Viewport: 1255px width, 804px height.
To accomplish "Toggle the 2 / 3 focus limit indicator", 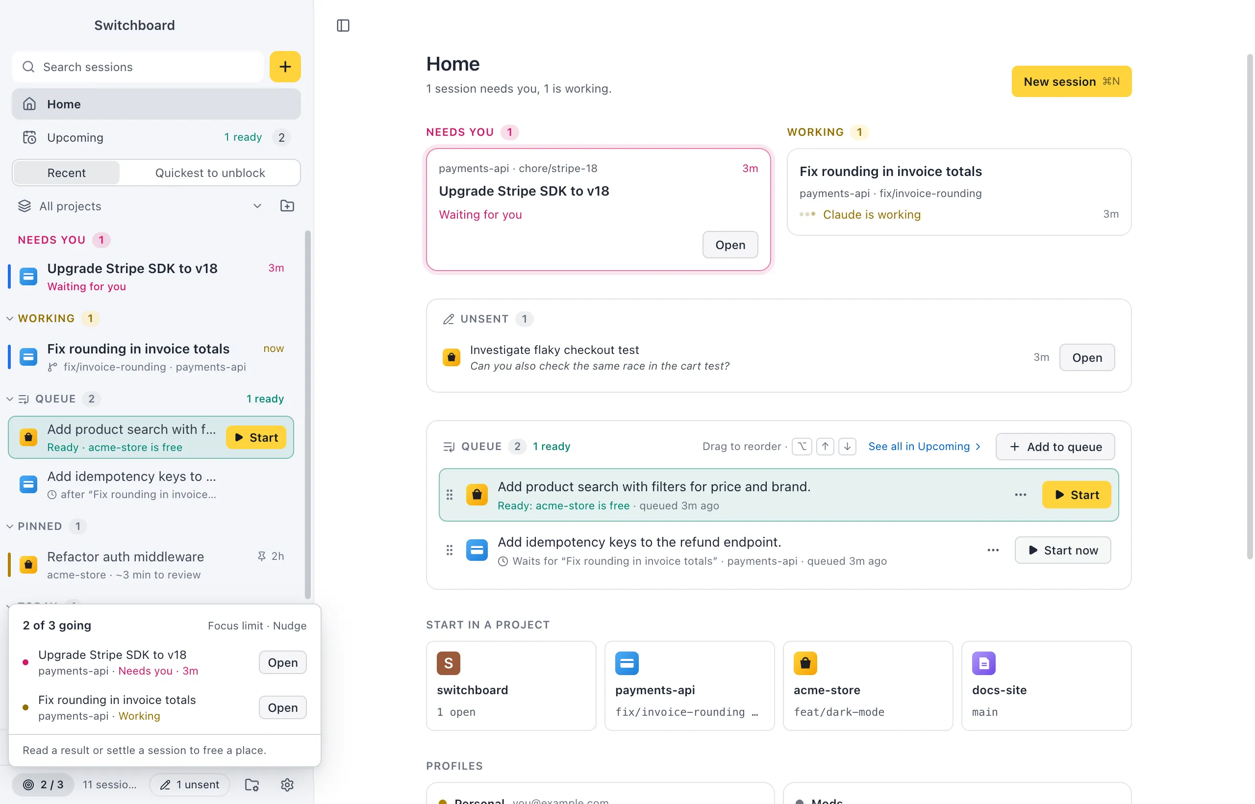I will 43,784.
